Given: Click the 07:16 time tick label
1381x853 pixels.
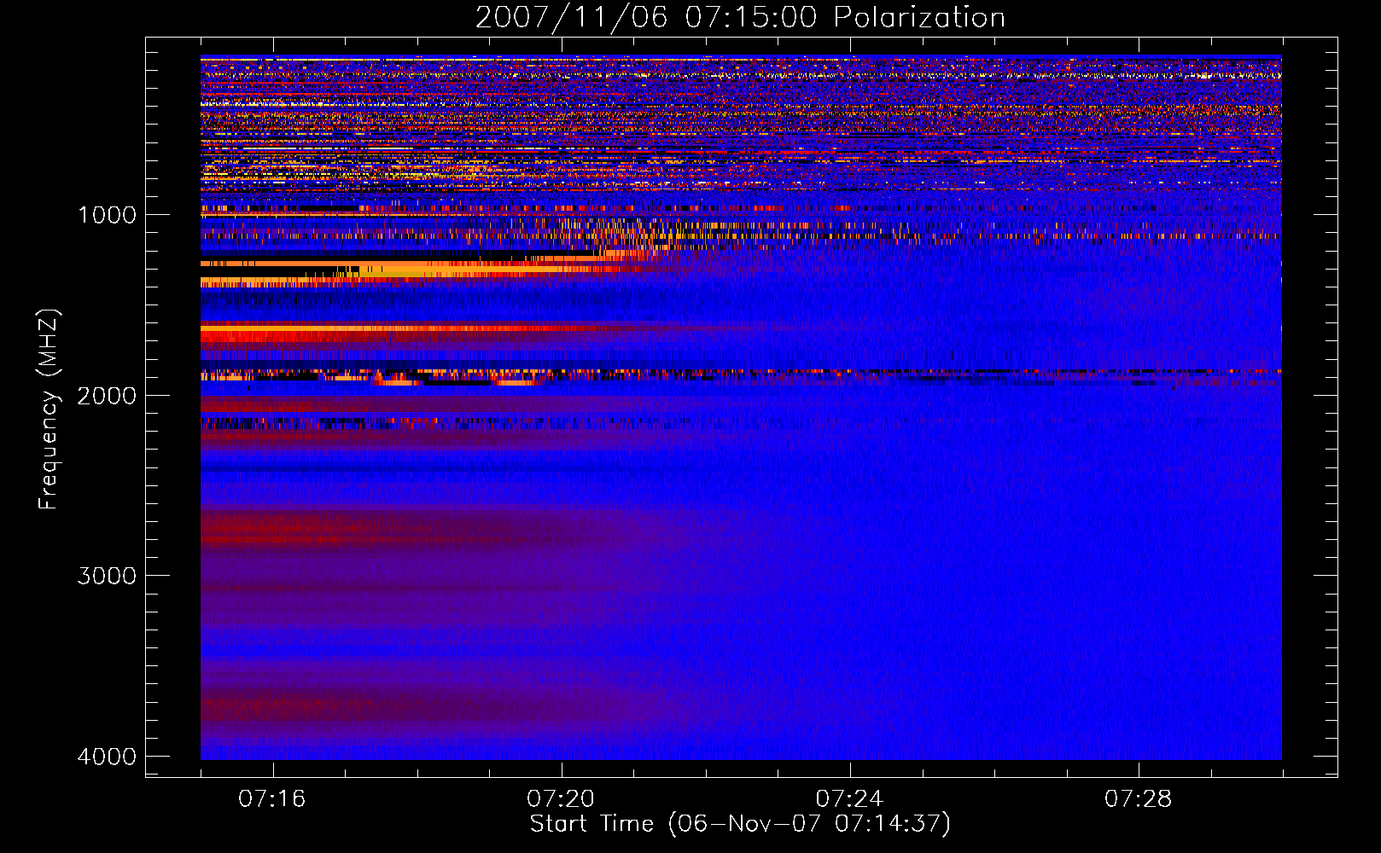Looking at the screenshot, I should [272, 799].
